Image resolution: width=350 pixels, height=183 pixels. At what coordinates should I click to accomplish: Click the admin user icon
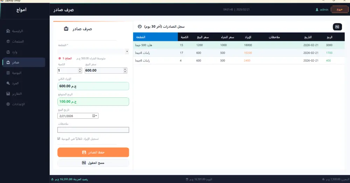(x=317, y=9)
